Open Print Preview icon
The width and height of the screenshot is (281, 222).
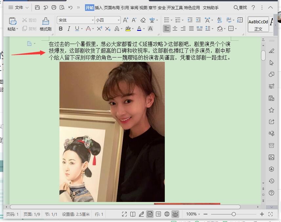62,8
